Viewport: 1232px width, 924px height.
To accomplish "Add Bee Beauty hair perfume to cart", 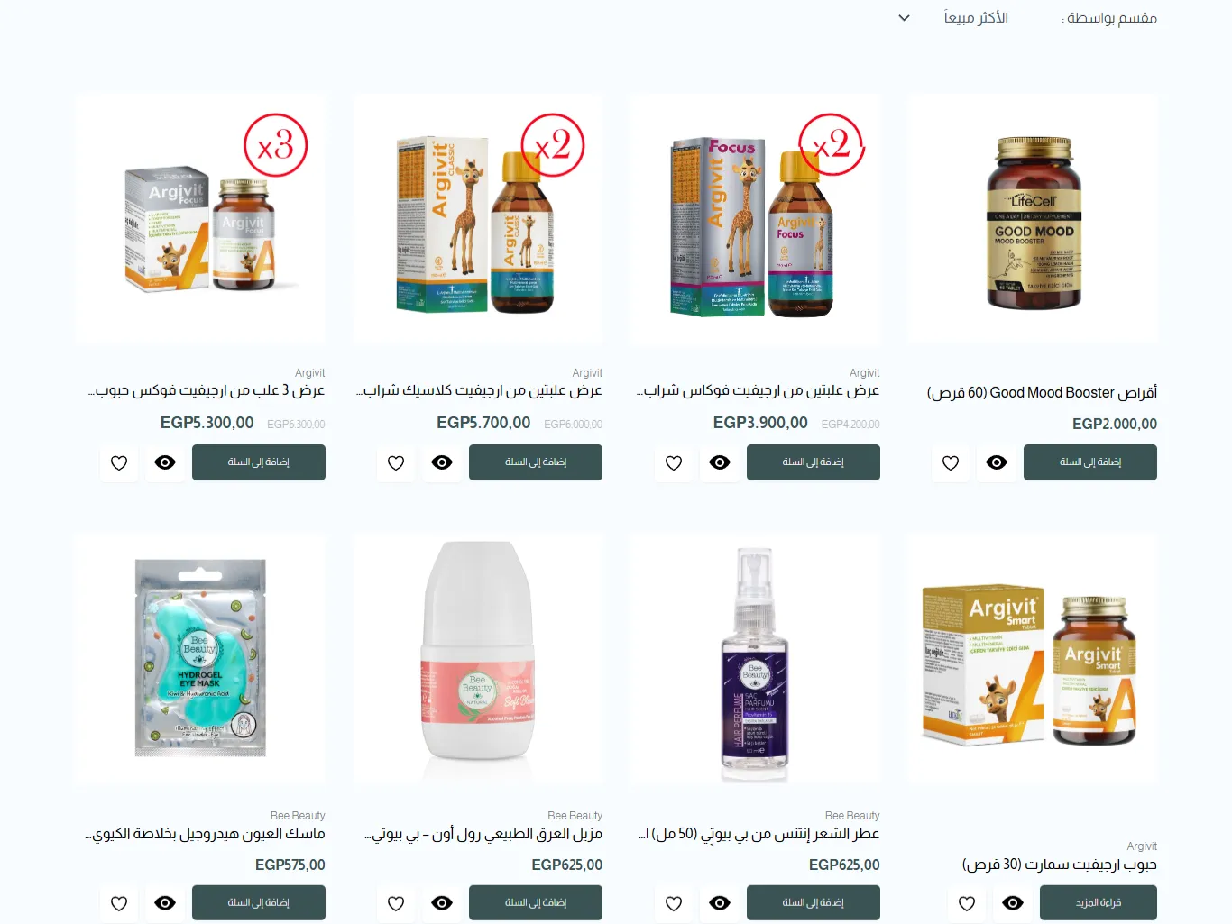I will tap(814, 903).
